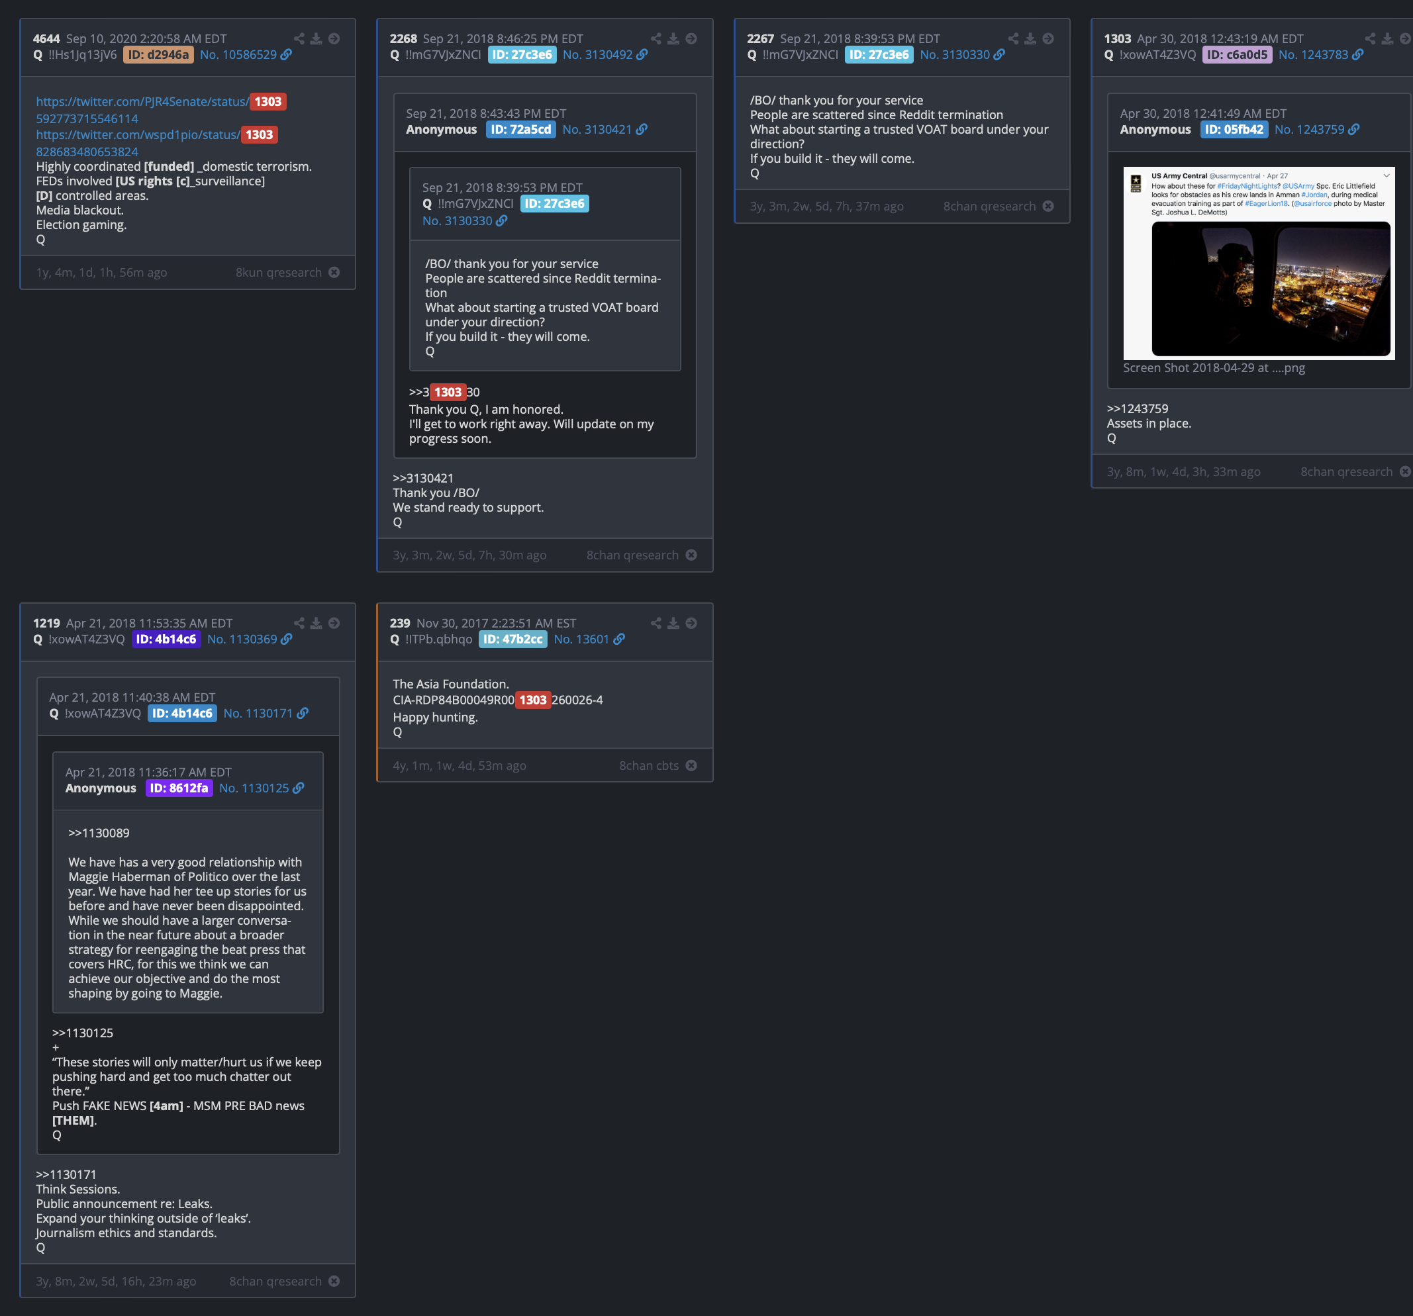Click '8kun qresearch' board label
The width and height of the screenshot is (1413, 1316).
(279, 272)
